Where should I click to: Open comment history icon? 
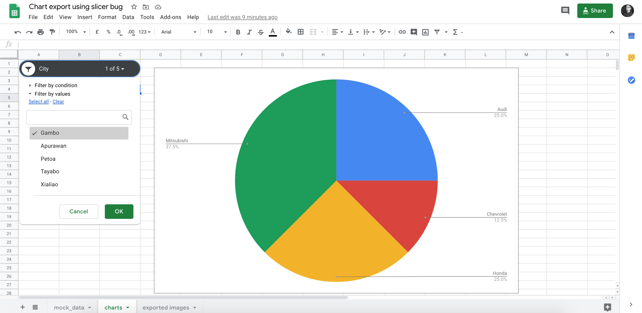[x=565, y=11]
